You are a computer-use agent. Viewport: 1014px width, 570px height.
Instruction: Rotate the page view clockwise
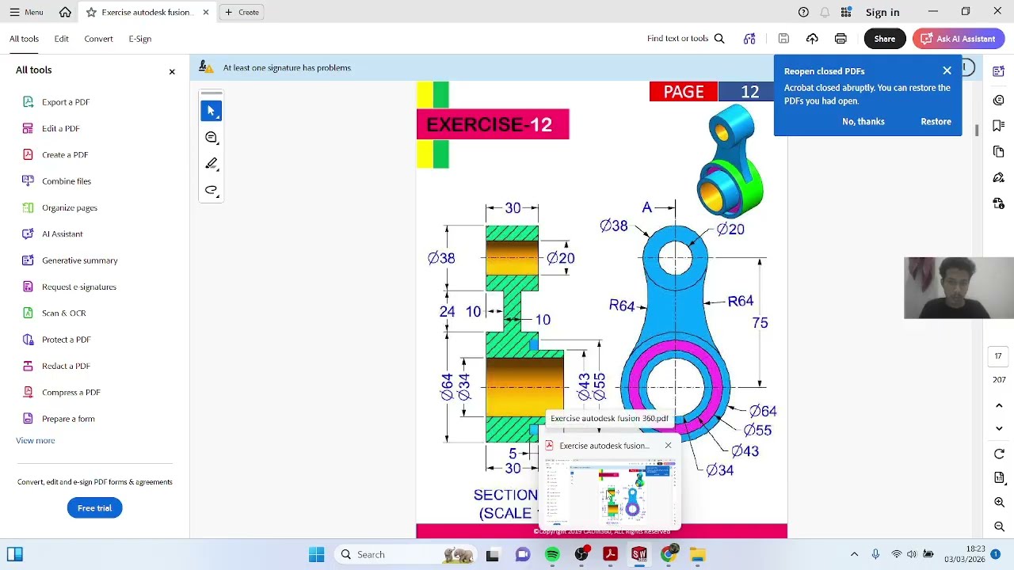(x=999, y=454)
